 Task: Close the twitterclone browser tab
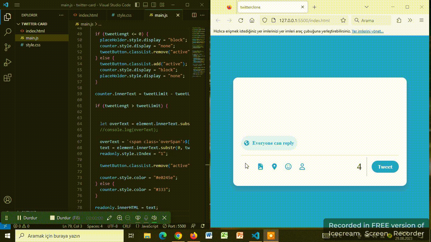tap(303, 7)
